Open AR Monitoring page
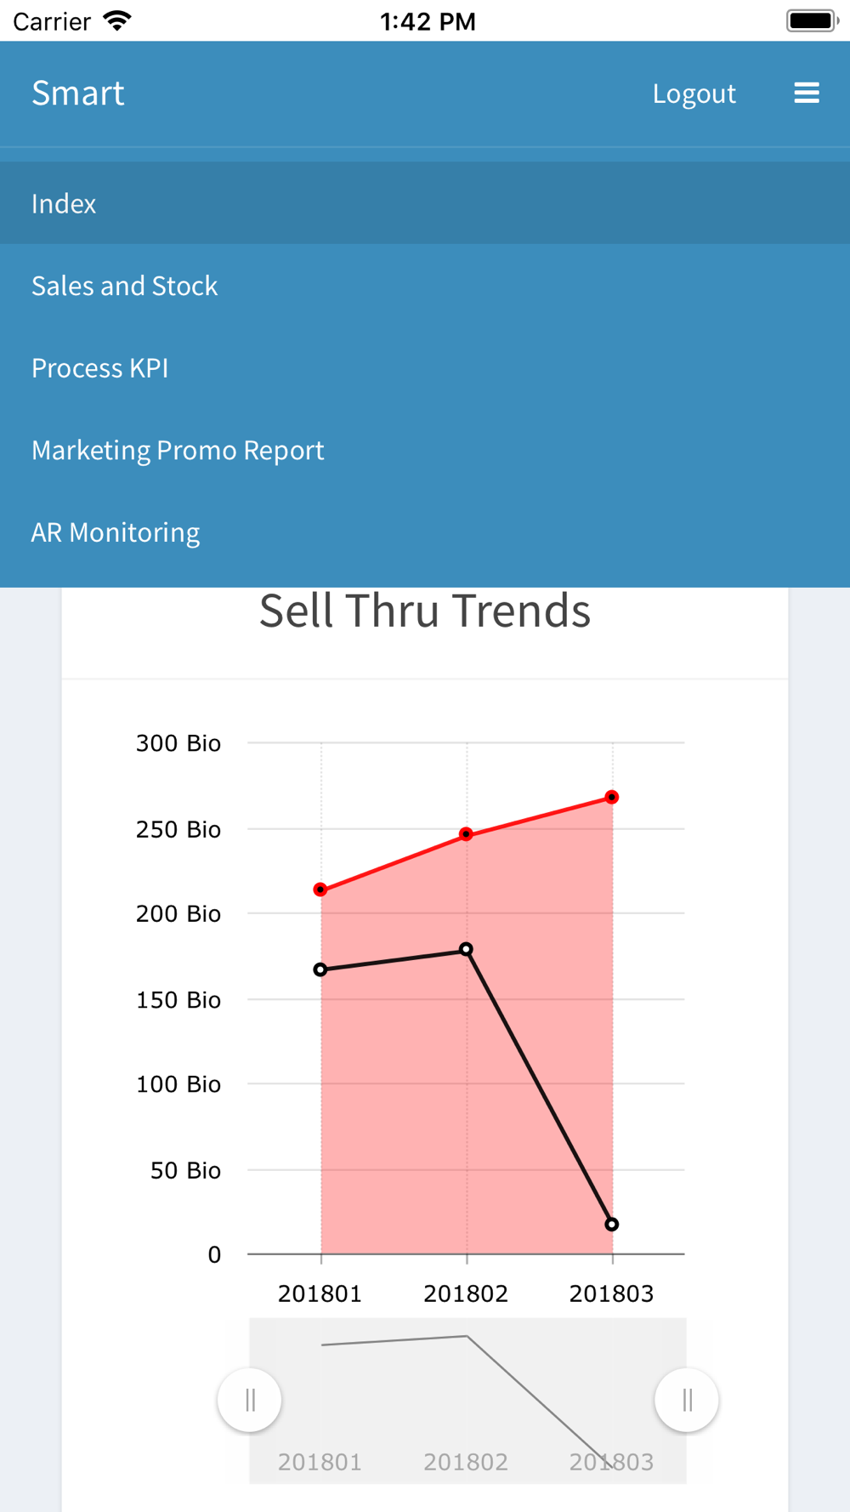The width and height of the screenshot is (850, 1512). (425, 531)
